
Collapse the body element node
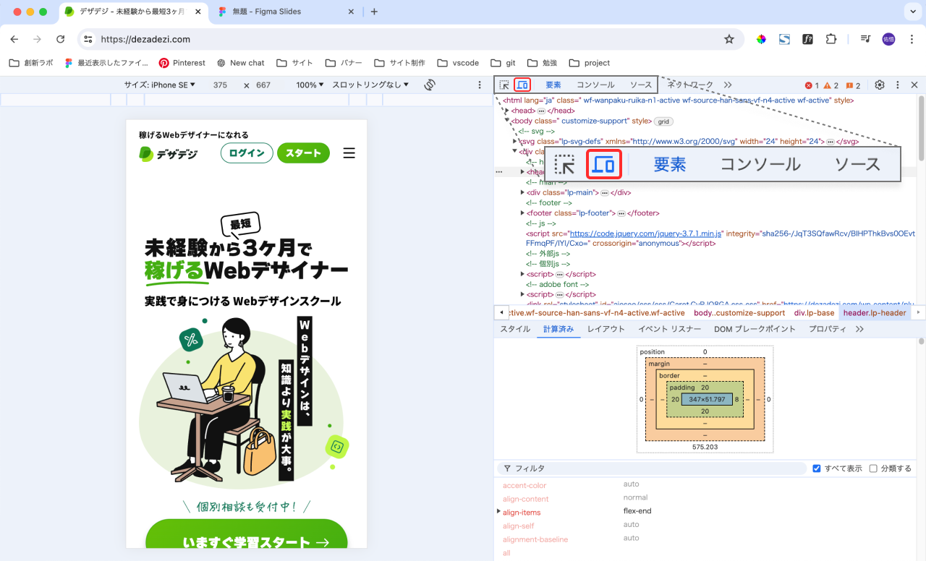507,121
